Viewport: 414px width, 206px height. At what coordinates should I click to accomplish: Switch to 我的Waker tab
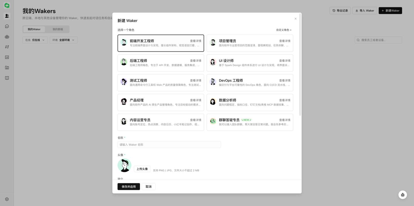[34, 29]
